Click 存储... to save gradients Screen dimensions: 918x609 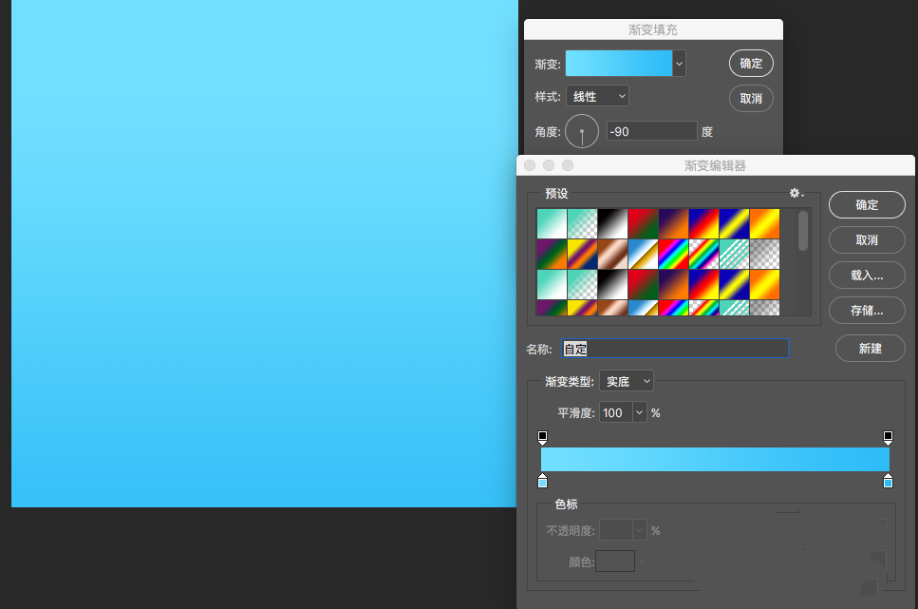(x=867, y=311)
